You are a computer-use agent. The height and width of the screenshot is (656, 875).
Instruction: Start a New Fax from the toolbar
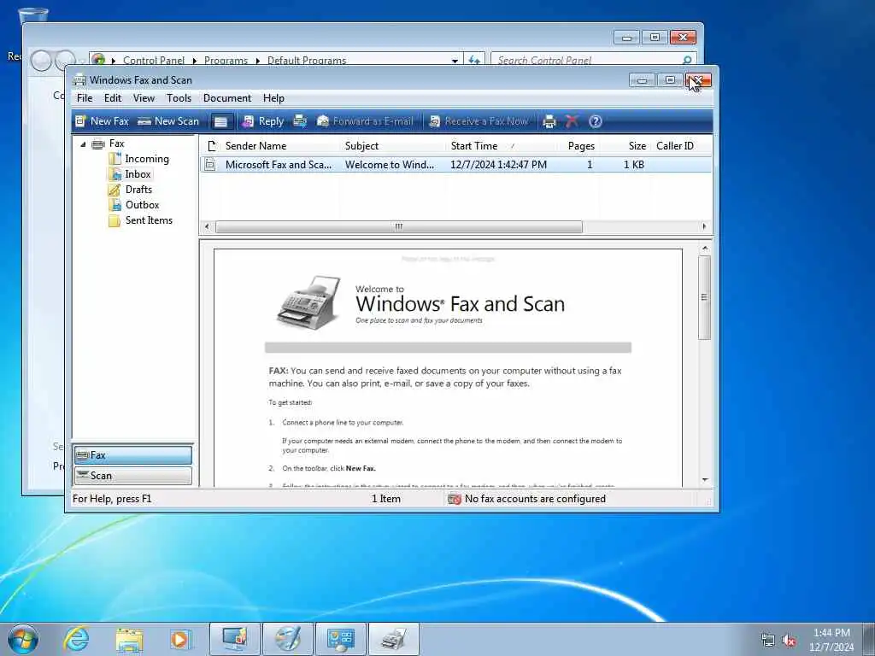pyautogui.click(x=103, y=121)
